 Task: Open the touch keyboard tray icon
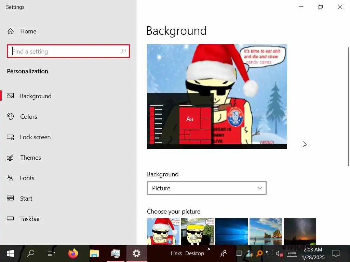click(292, 253)
